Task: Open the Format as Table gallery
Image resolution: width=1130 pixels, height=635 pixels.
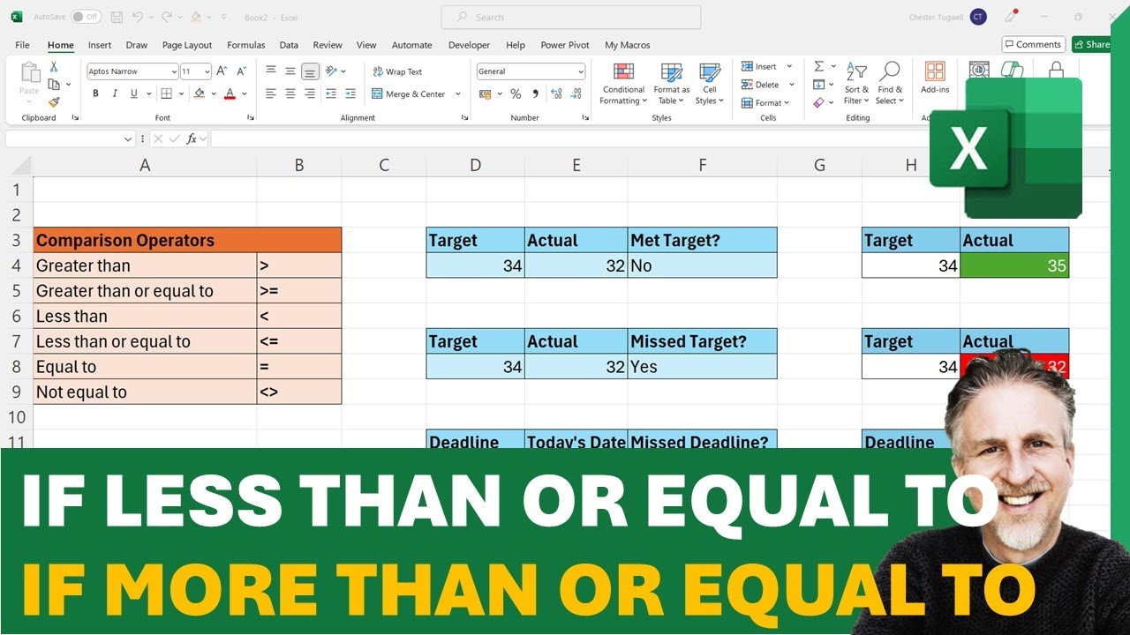Action: pyautogui.click(x=672, y=85)
